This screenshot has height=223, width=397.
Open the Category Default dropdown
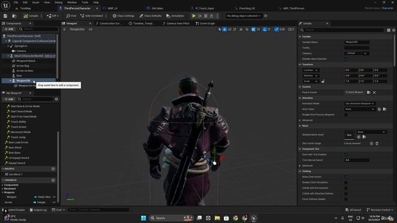coord(357,53)
